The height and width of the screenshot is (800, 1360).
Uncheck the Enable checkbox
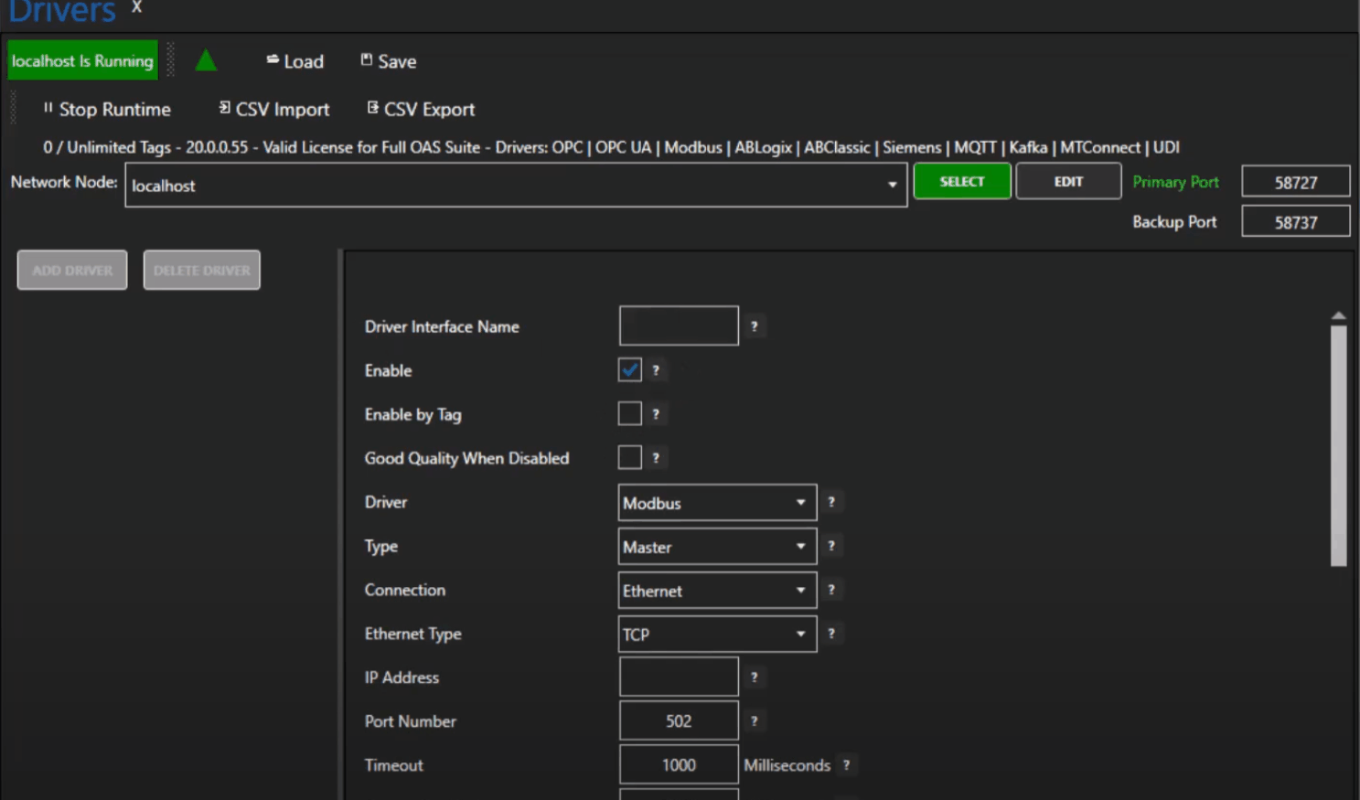pos(629,370)
